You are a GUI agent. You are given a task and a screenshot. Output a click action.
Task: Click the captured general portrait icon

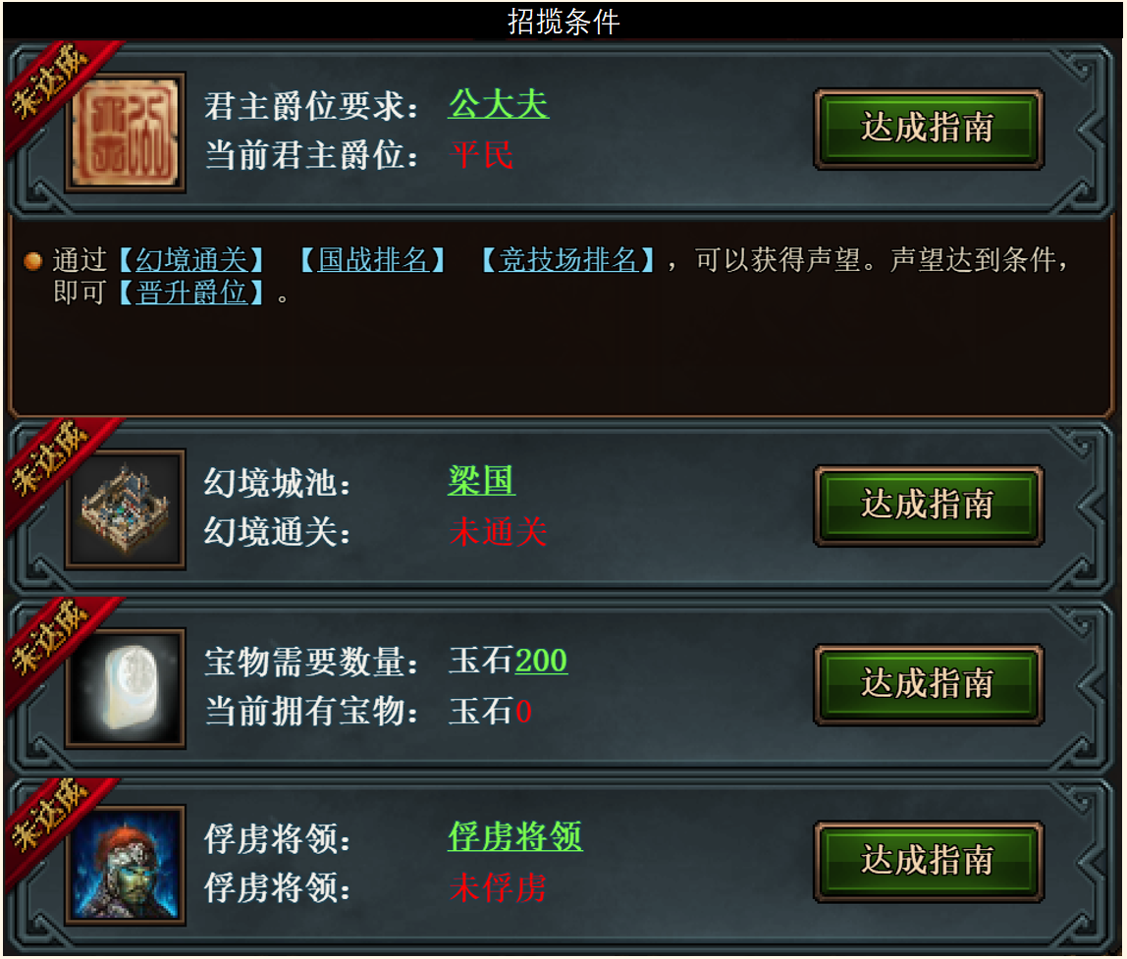click(x=125, y=865)
